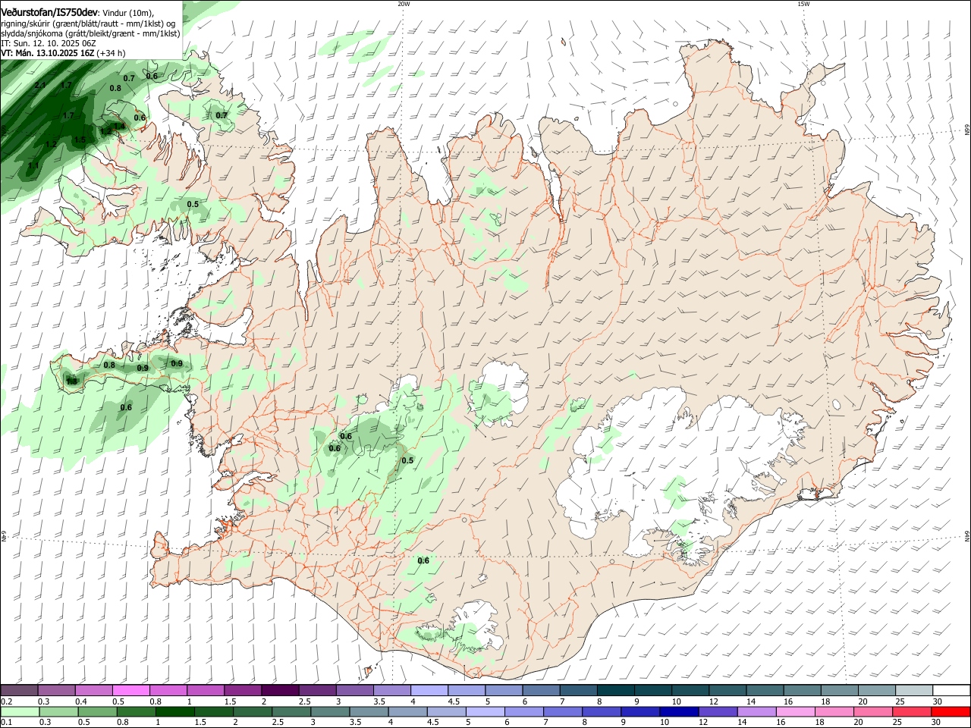This screenshot has width=971, height=728.
Task: Click the 20W longitude label
Action: click(404, 4)
